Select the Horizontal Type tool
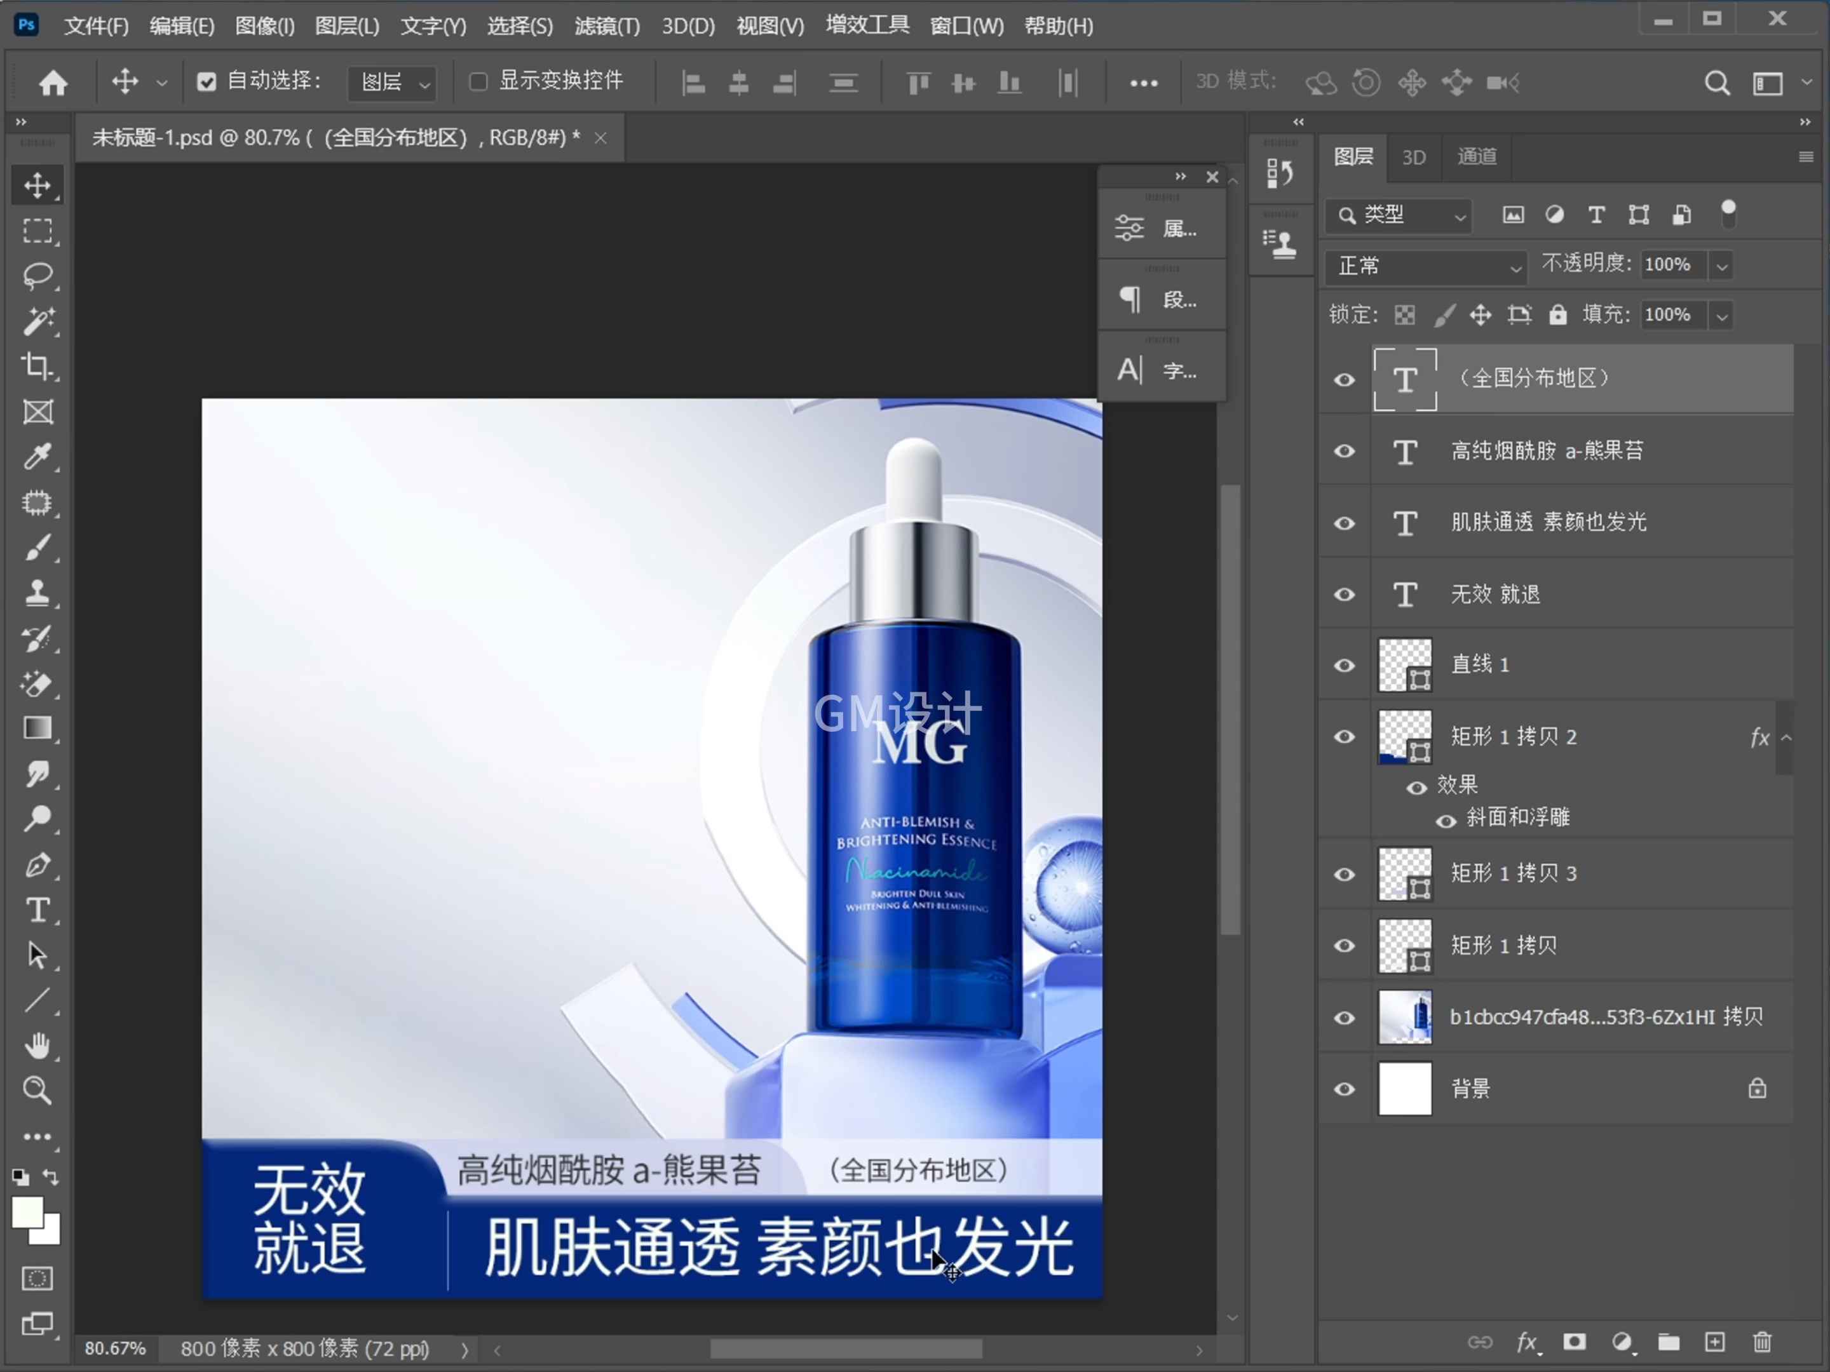The image size is (1830, 1372). tap(37, 910)
